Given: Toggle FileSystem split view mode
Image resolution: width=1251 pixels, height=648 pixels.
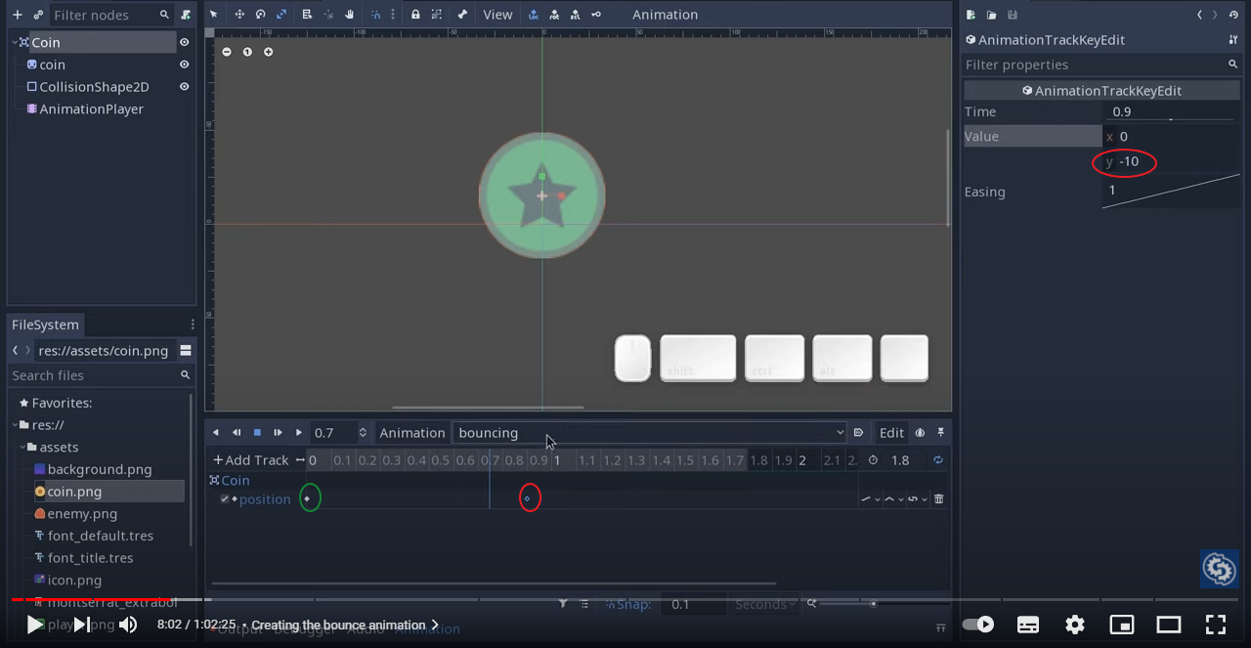Looking at the screenshot, I should tap(186, 351).
